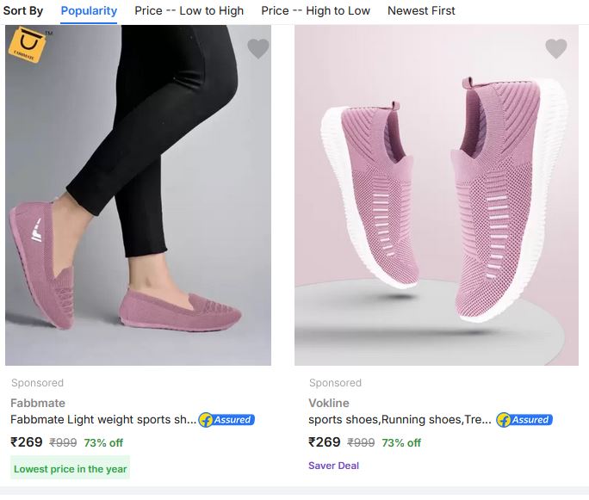Image resolution: width=589 pixels, height=500 pixels.
Task: Open Fabbmate Light weight sports shoe title
Action: coord(103,420)
